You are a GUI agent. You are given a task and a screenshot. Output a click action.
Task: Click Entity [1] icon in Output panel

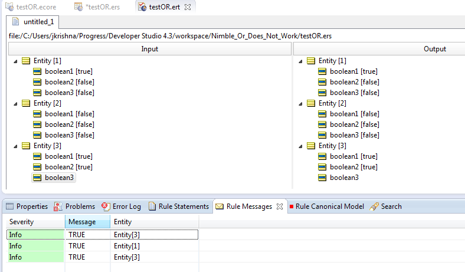[x=311, y=61]
